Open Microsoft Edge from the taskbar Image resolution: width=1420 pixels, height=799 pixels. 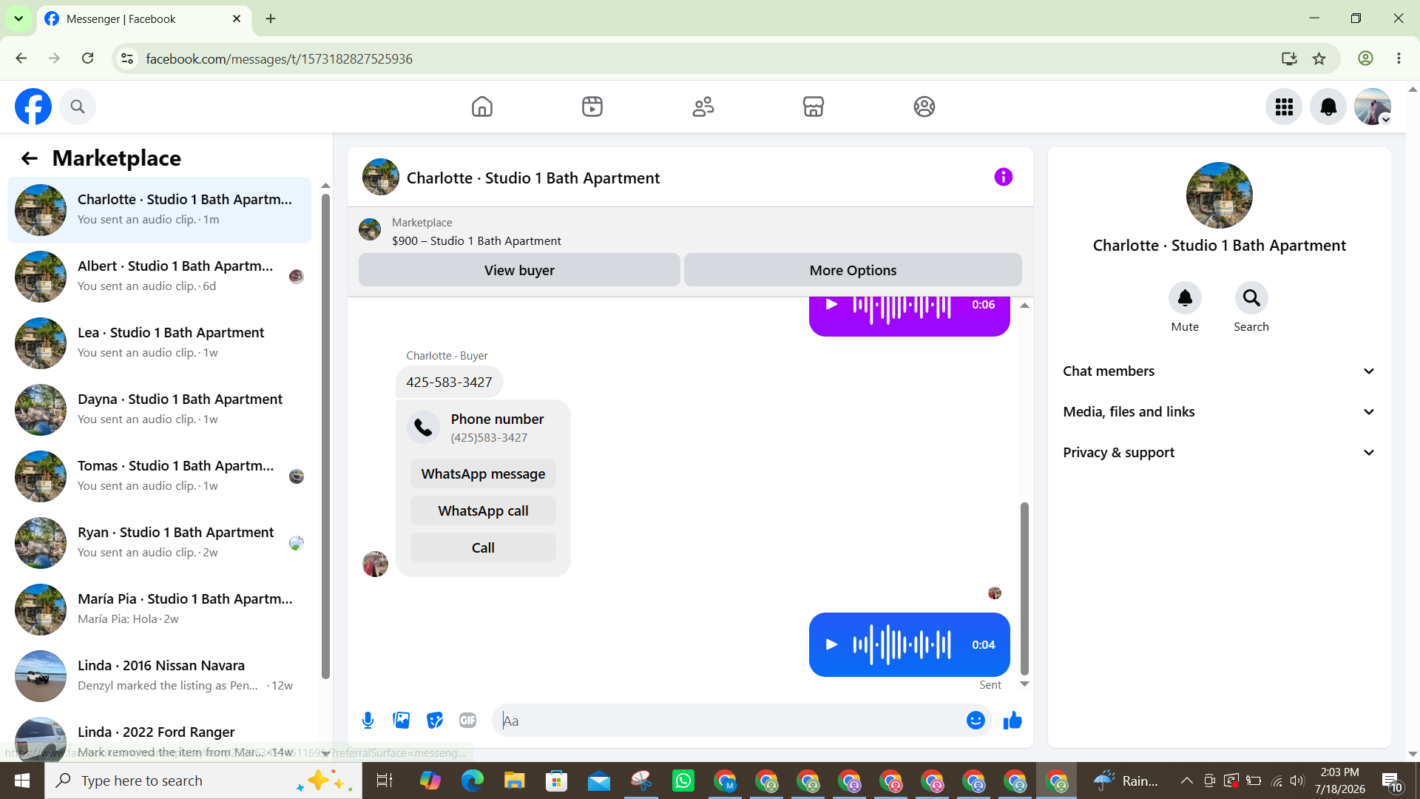point(472,781)
